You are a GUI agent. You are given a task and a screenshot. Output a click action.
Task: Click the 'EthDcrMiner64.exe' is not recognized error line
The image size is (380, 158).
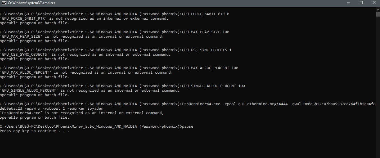pyautogui.click(x=82, y=113)
